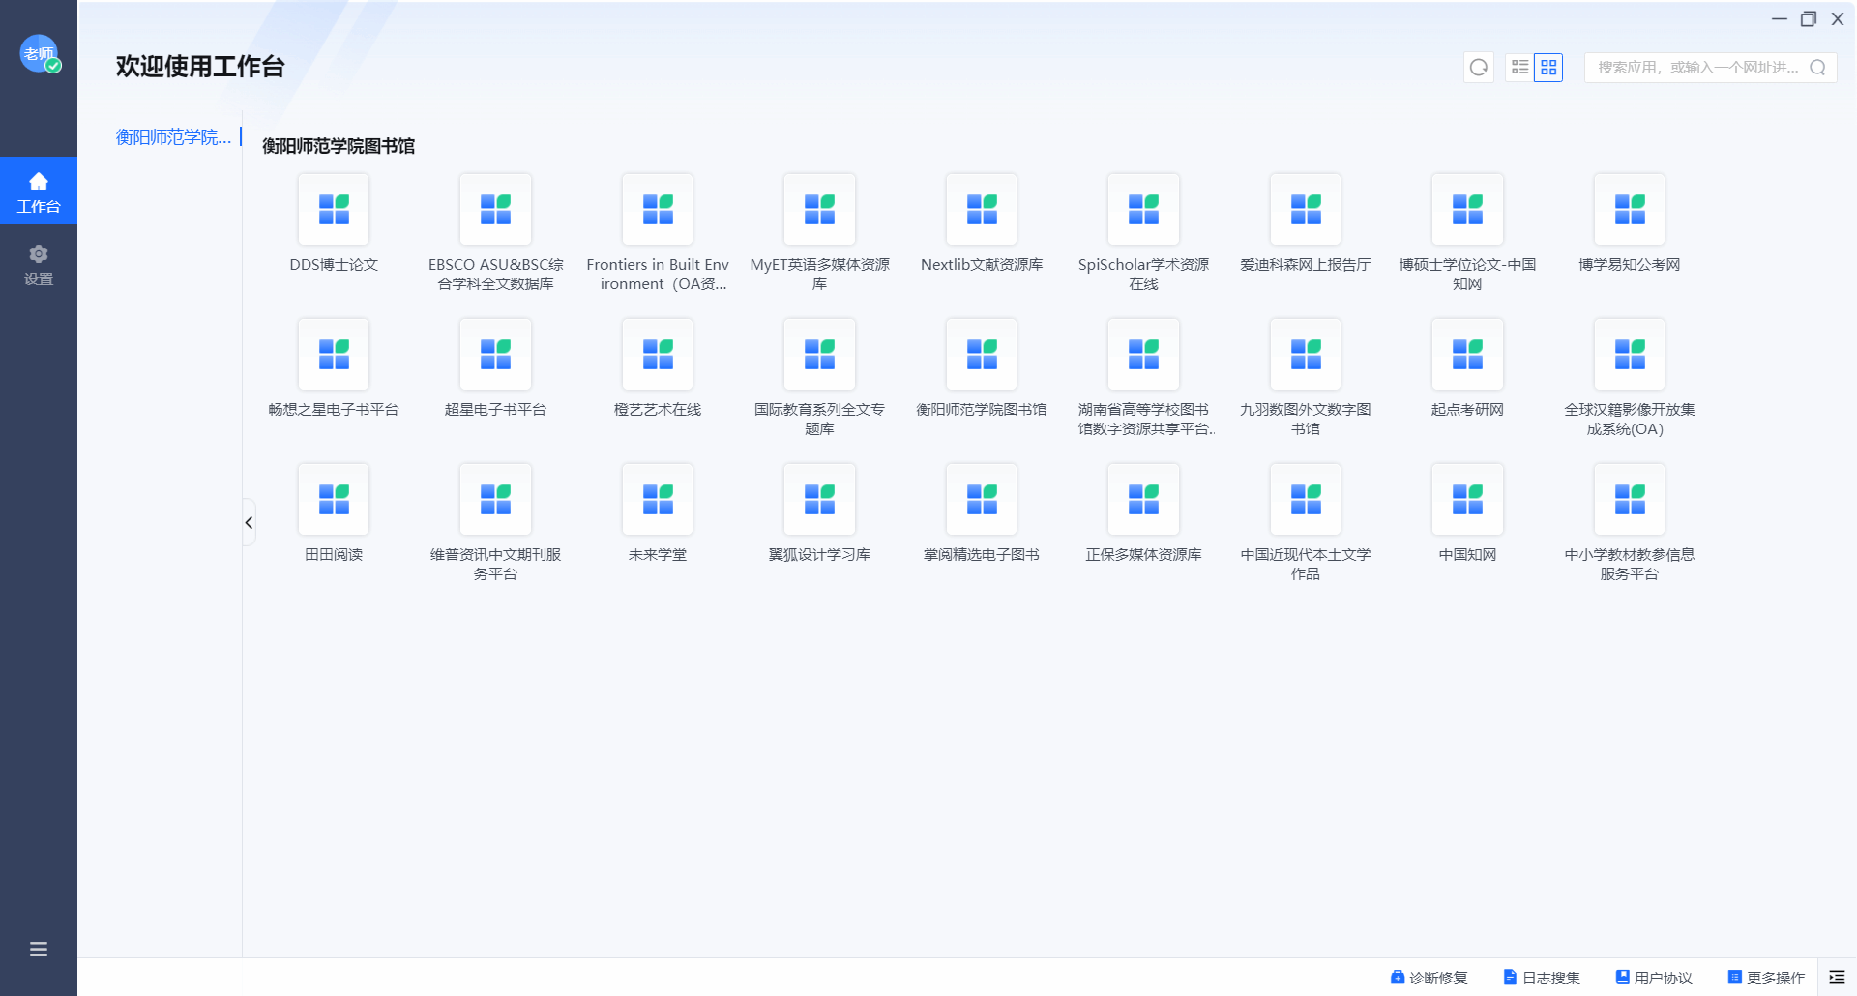Image resolution: width=1857 pixels, height=996 pixels.
Task: Click the bottom-right panel list icon
Action: tap(1837, 978)
